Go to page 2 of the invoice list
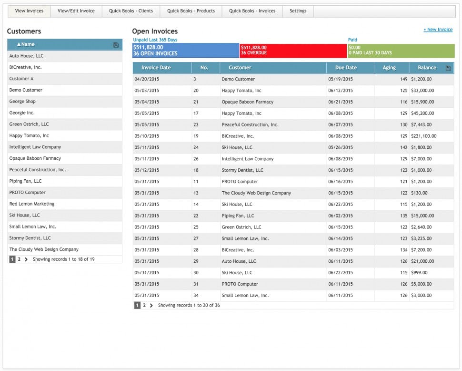This screenshot has width=462, height=371. coord(144,305)
